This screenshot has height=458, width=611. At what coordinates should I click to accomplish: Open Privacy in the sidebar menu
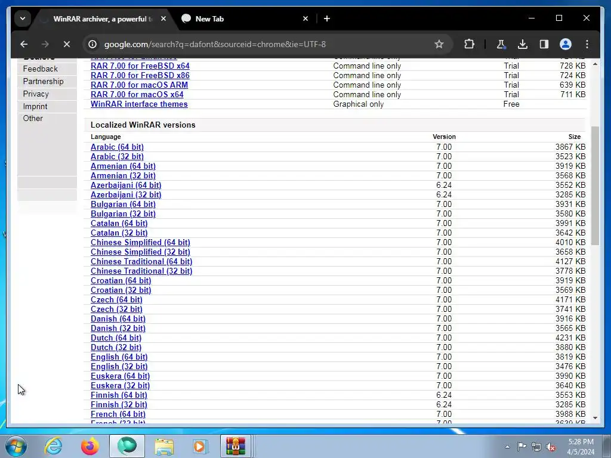click(x=36, y=94)
